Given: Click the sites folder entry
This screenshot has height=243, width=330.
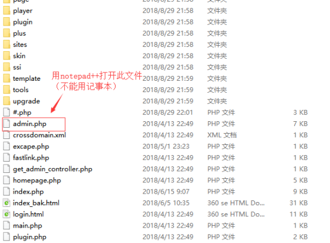Looking at the screenshot, I should click(20, 45).
